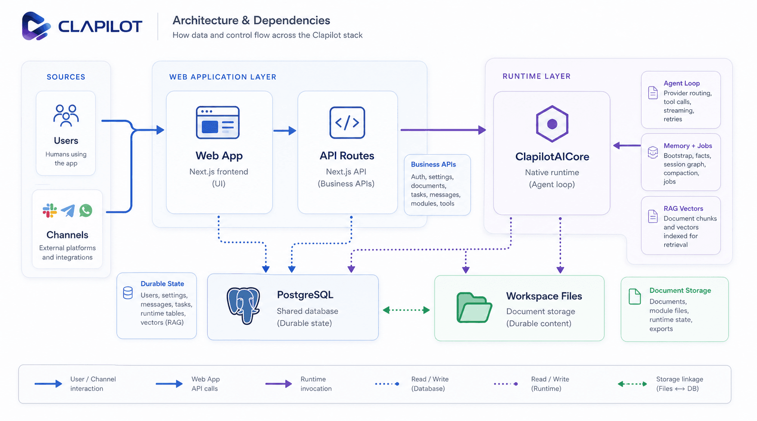
Task: Click the Storage linkage (Files ⟷ DB) legend label
Action: coord(679,384)
